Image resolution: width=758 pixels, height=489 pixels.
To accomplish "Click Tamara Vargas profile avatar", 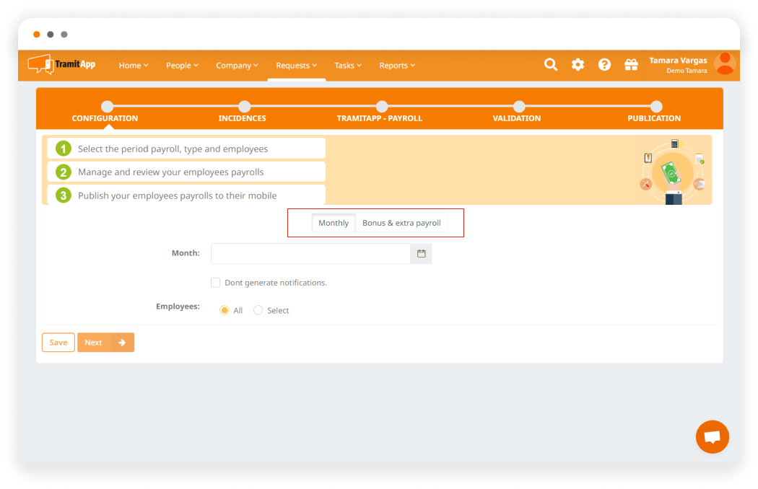I will [723, 64].
